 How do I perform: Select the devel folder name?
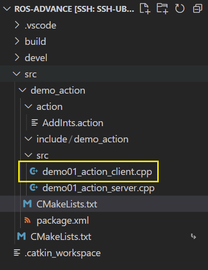click(36, 58)
